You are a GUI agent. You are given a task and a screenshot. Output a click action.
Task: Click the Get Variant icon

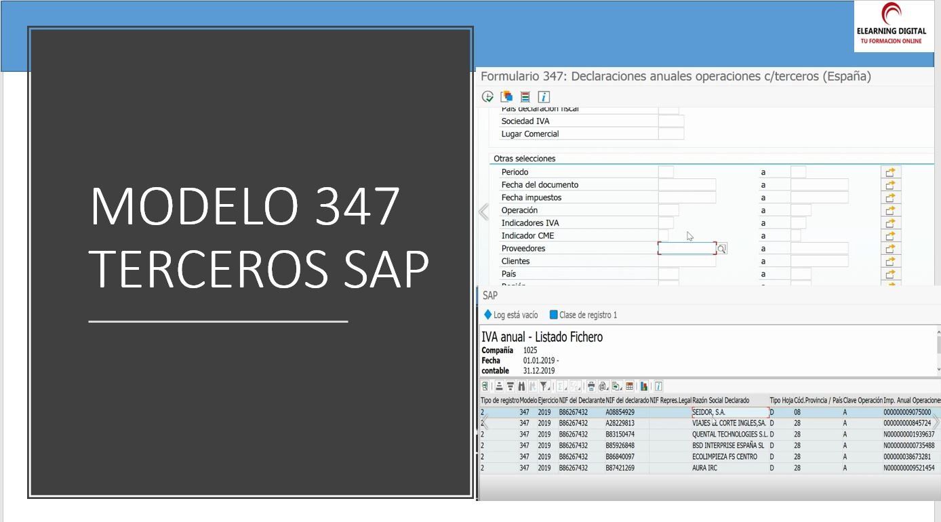(506, 97)
